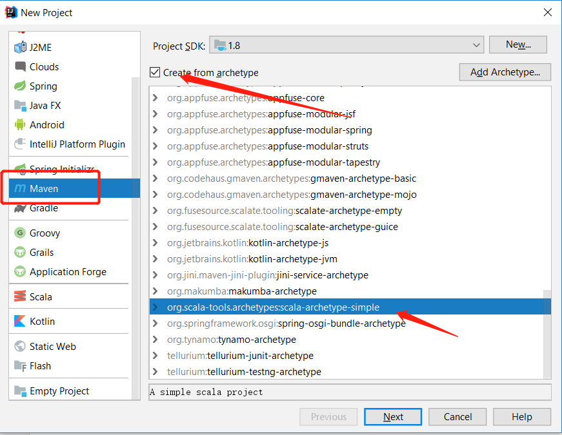Click the Android robot icon
This screenshot has height=435, width=562.
[x=20, y=124]
